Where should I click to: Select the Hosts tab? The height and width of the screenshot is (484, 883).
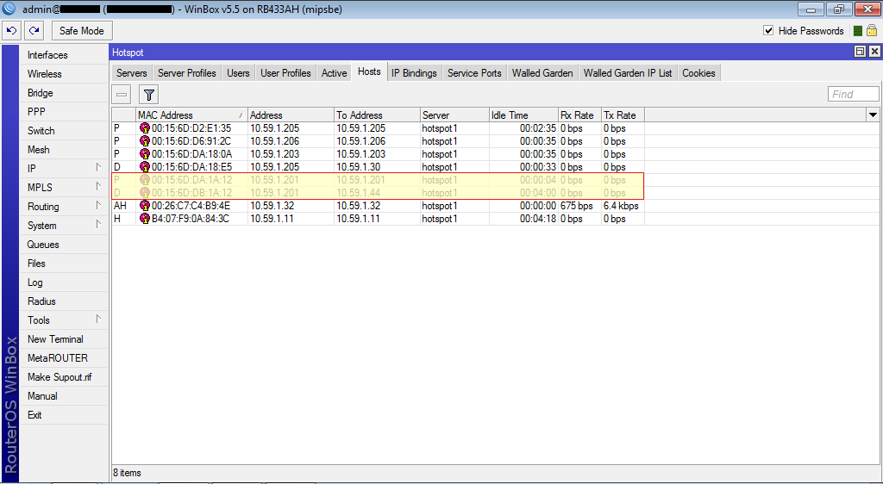coord(369,72)
